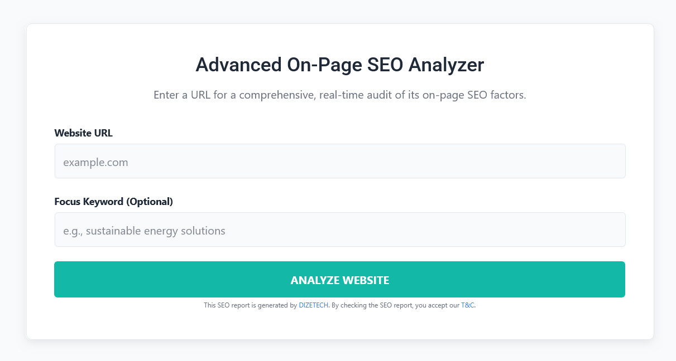Image resolution: width=676 pixels, height=361 pixels.
Task: Click the subtitle describing the real-time audit
Action: coord(339,95)
